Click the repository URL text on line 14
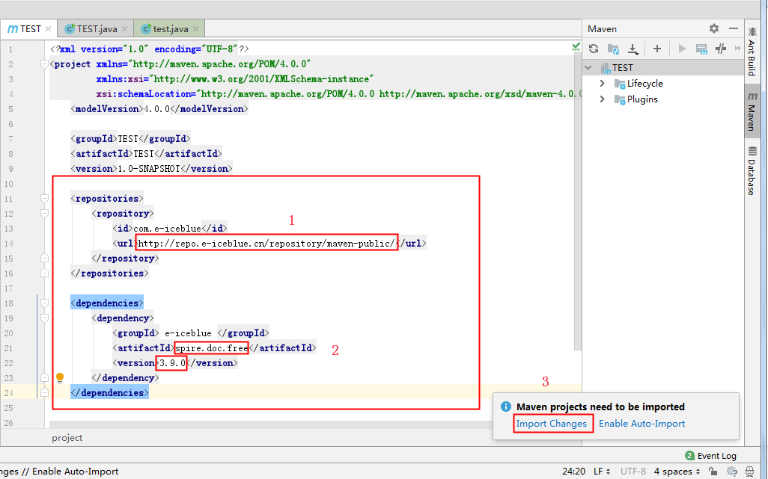This screenshot has height=479, width=768. (266, 244)
